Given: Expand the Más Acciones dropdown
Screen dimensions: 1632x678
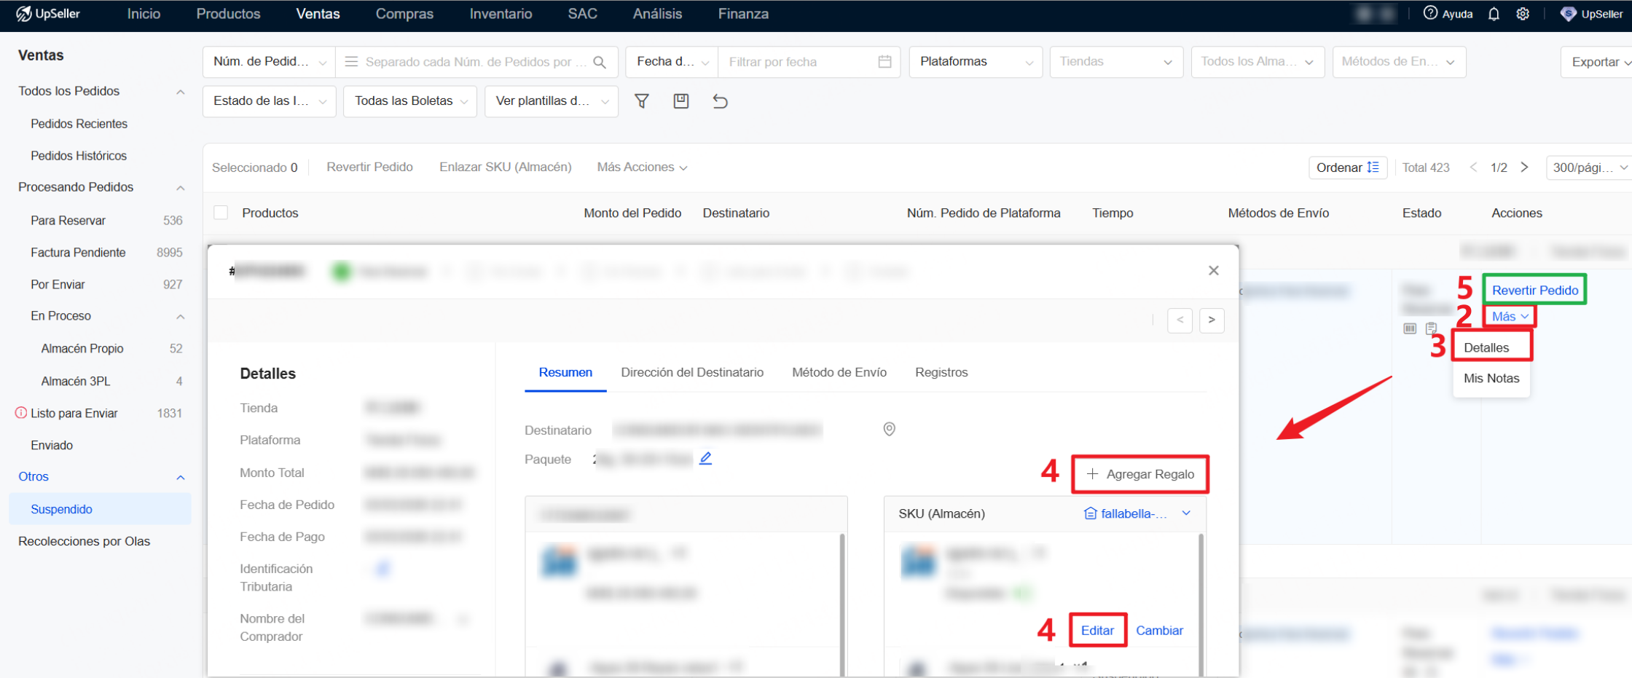Looking at the screenshot, I should coord(641,167).
